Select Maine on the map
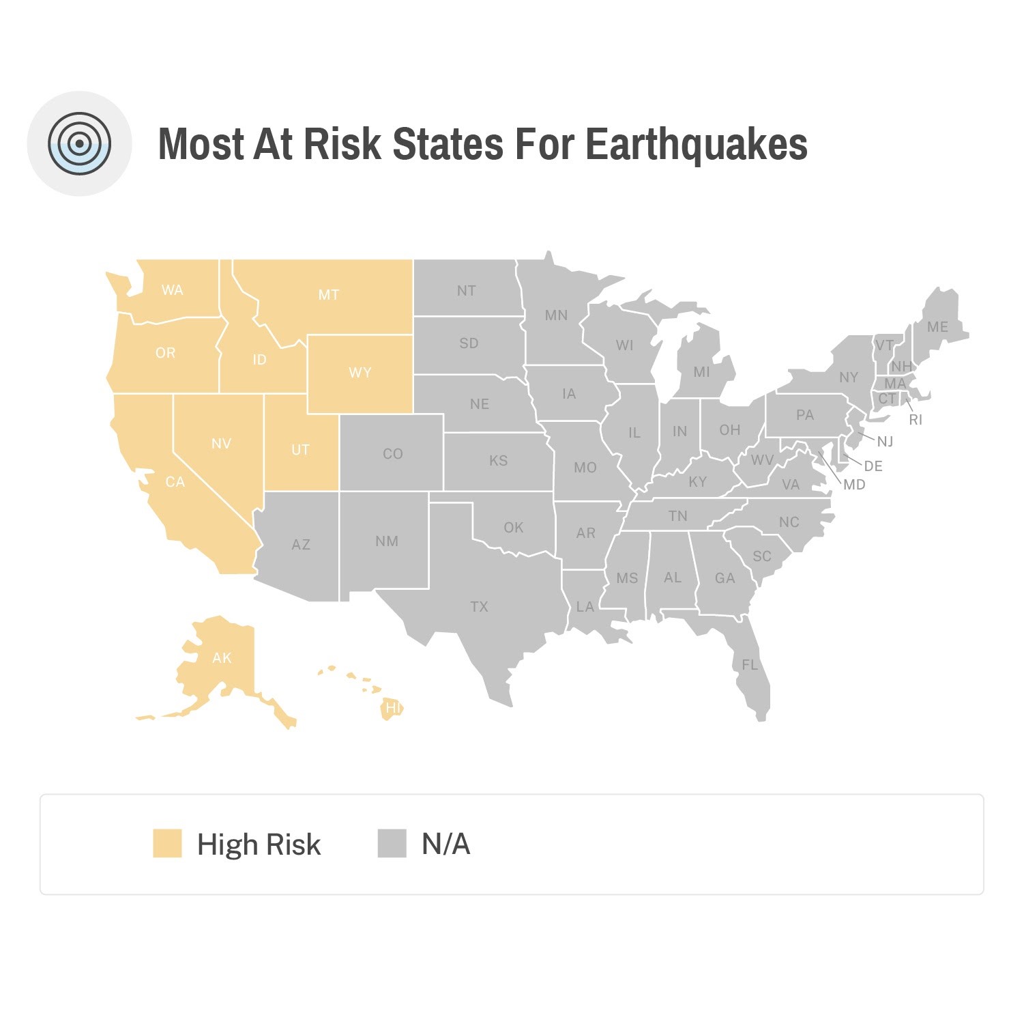The width and height of the screenshot is (1024, 1024). (x=938, y=326)
